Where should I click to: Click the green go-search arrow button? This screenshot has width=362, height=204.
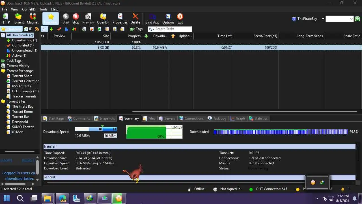[x=357, y=19]
